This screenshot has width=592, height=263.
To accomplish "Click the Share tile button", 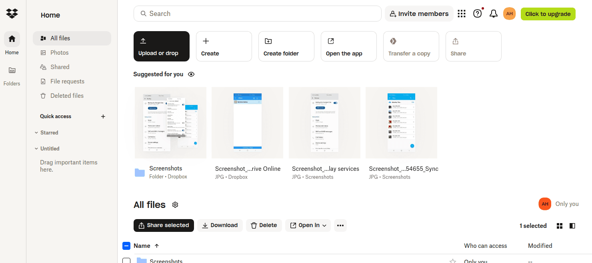I will click(x=474, y=46).
